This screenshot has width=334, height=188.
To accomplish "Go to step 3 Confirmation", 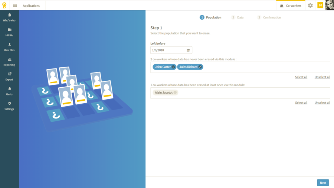I will click(269, 17).
